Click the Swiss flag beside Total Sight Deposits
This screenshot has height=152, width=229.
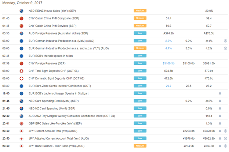pos(21,71)
